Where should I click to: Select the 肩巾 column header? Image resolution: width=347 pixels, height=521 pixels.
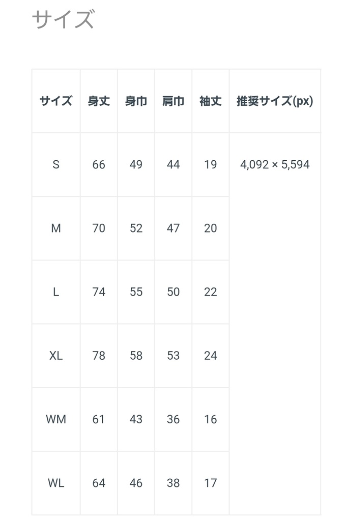173,101
